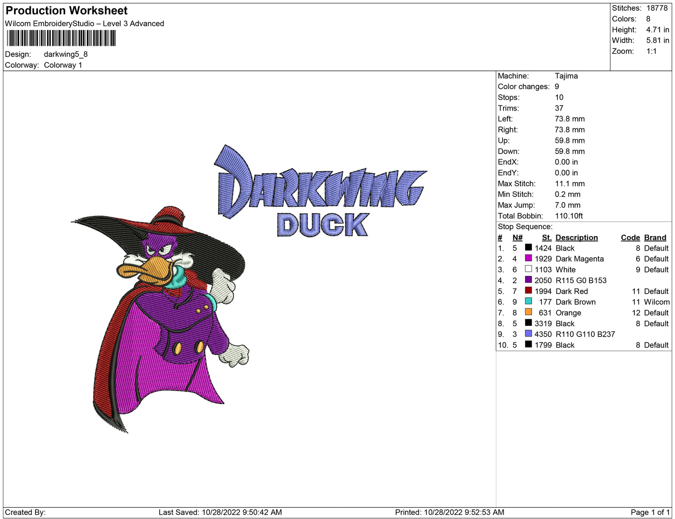Screen dimensions: 675x519
Task: Pick the White swatch in stop 3
Action: click(528, 269)
